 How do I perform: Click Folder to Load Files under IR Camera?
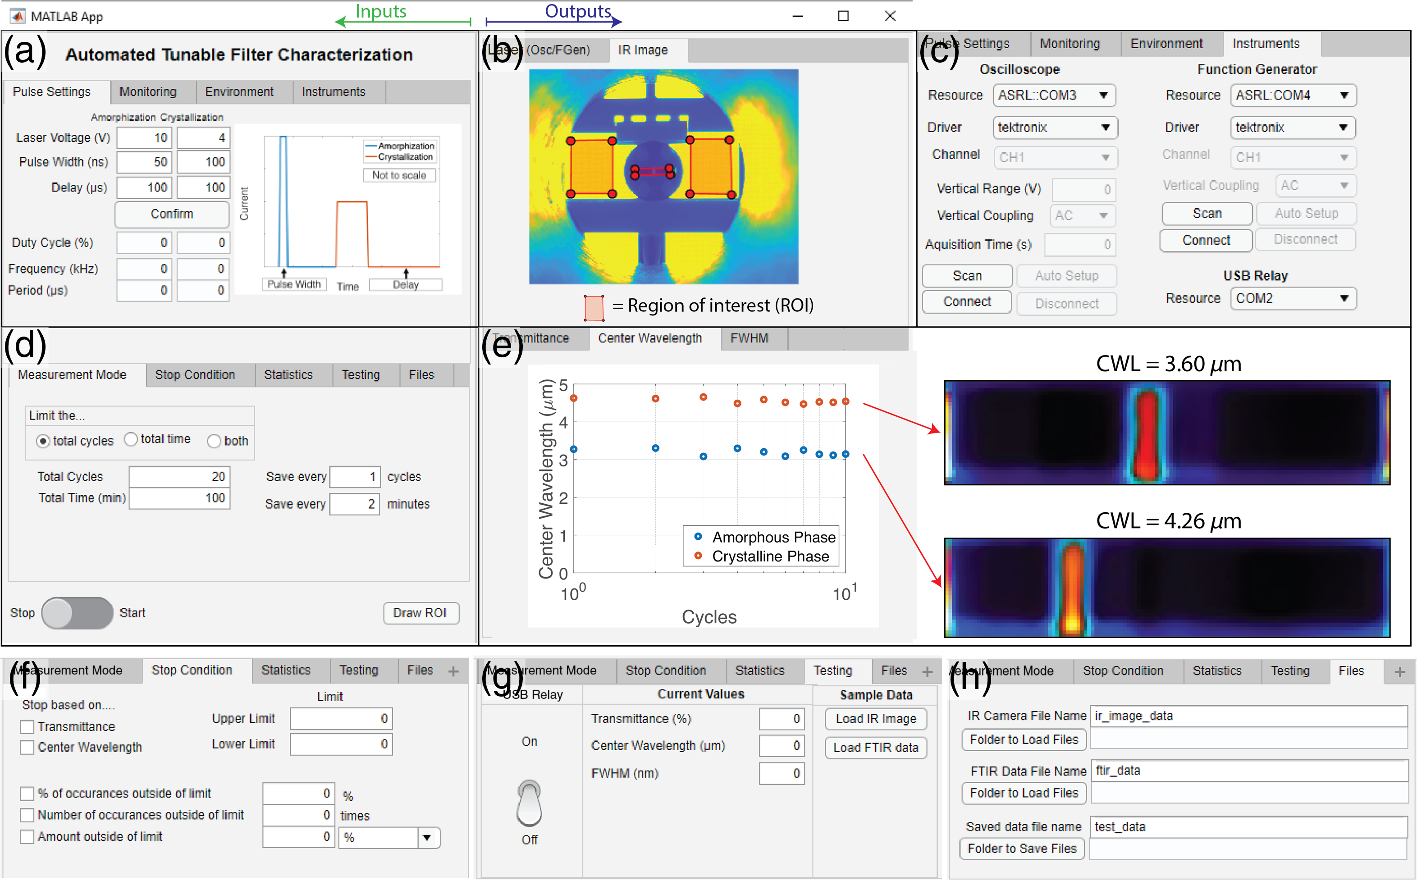[1024, 739]
